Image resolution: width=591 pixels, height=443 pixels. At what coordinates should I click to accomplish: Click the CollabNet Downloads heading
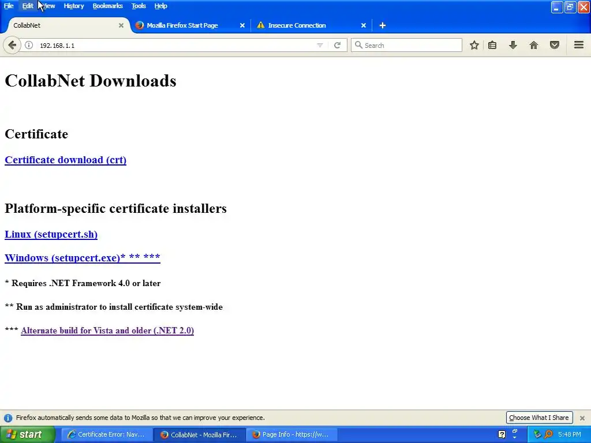(91, 81)
